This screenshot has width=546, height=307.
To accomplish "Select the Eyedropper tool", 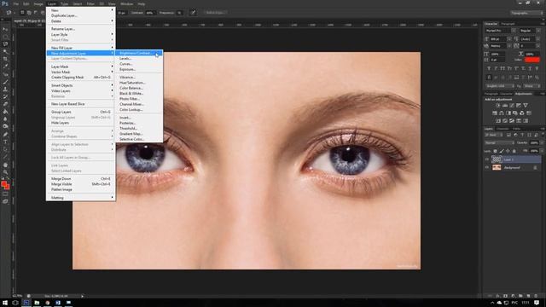I will [x=5, y=67].
